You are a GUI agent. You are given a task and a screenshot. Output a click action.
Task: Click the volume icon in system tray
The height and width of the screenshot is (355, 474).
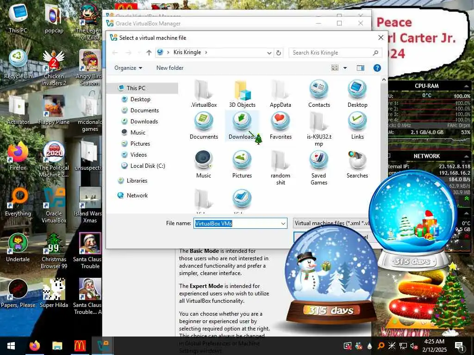pos(414,346)
